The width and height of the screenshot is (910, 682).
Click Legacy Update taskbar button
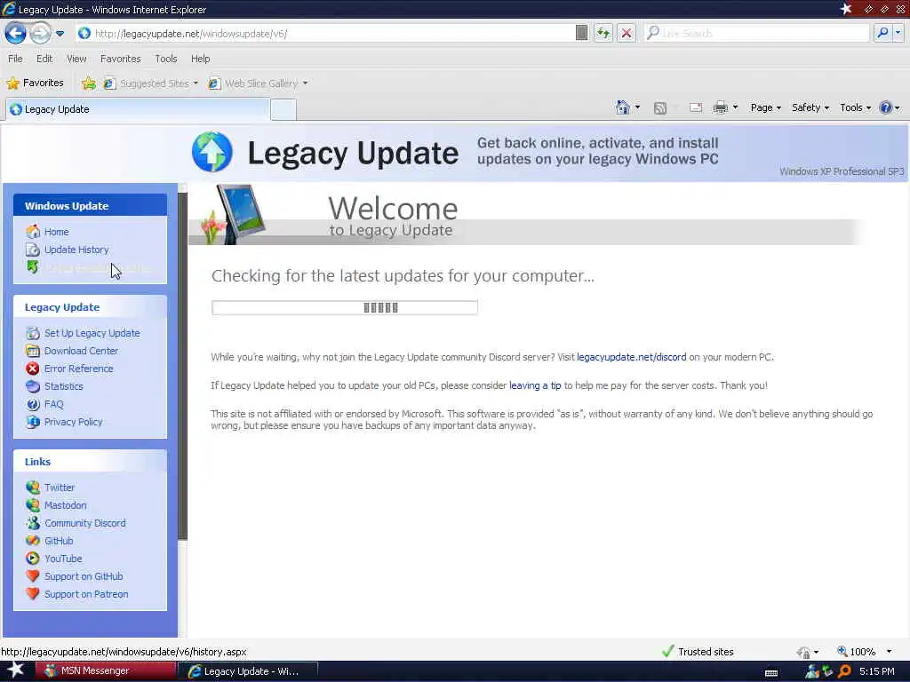coord(247,671)
